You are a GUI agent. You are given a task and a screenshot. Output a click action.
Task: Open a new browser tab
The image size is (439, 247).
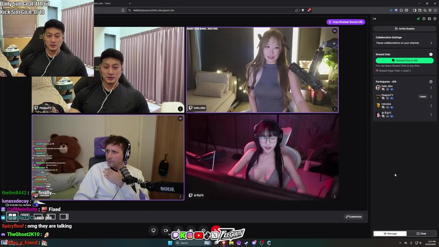point(130,3)
